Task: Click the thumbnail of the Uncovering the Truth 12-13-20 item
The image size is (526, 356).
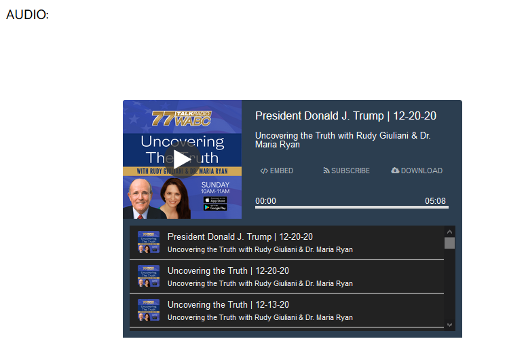Action: [x=149, y=310]
